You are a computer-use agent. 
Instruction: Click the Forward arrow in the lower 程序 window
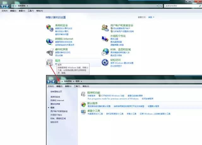pyautogui.click(x=53, y=81)
